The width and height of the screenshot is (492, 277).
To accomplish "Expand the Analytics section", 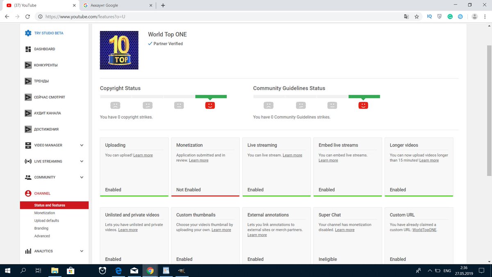I will click(82, 251).
